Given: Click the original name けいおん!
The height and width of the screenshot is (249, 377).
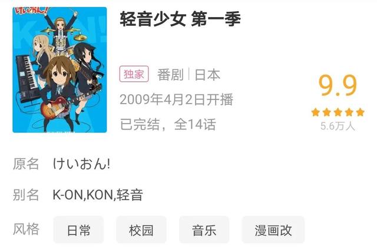Looking at the screenshot, I should pos(81,164).
